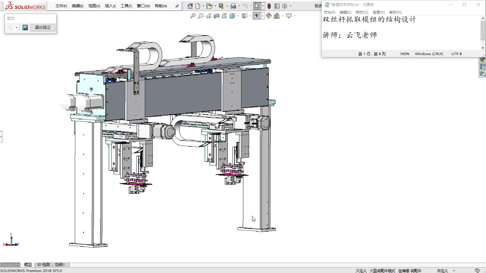The image size is (486, 273).
Task: Open the isolate visibility dropdown arrow
Action: tap(16, 28)
